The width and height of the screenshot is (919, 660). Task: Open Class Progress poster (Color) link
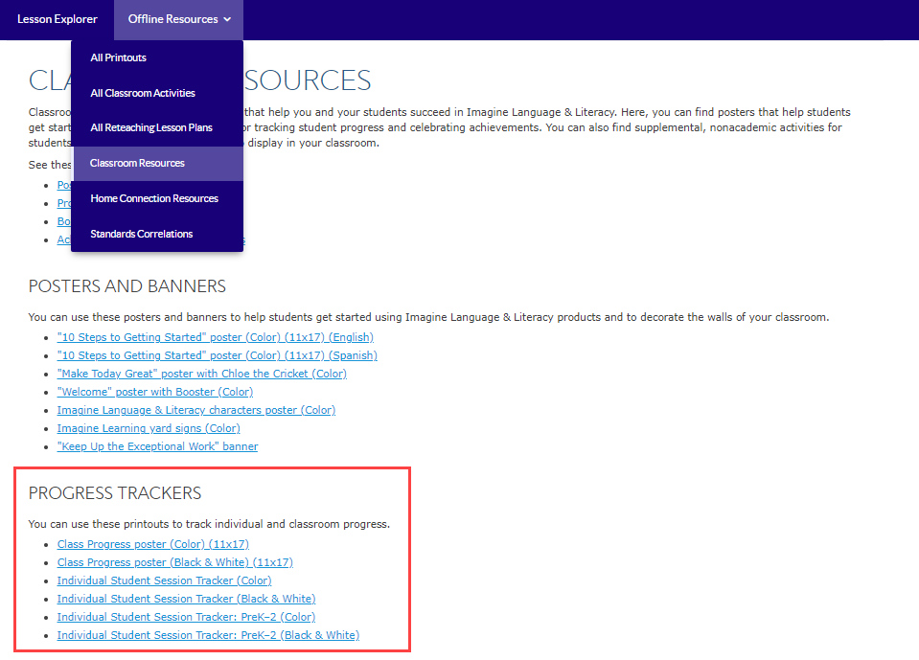(x=152, y=544)
